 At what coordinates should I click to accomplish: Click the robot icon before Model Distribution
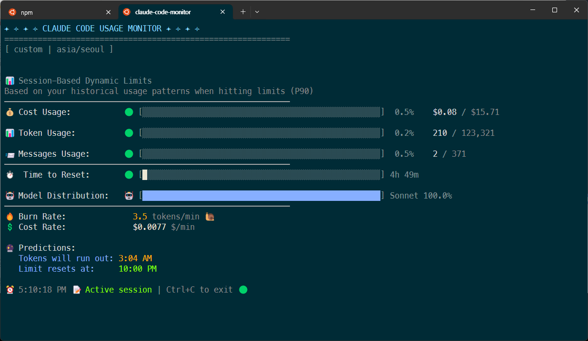(x=10, y=196)
